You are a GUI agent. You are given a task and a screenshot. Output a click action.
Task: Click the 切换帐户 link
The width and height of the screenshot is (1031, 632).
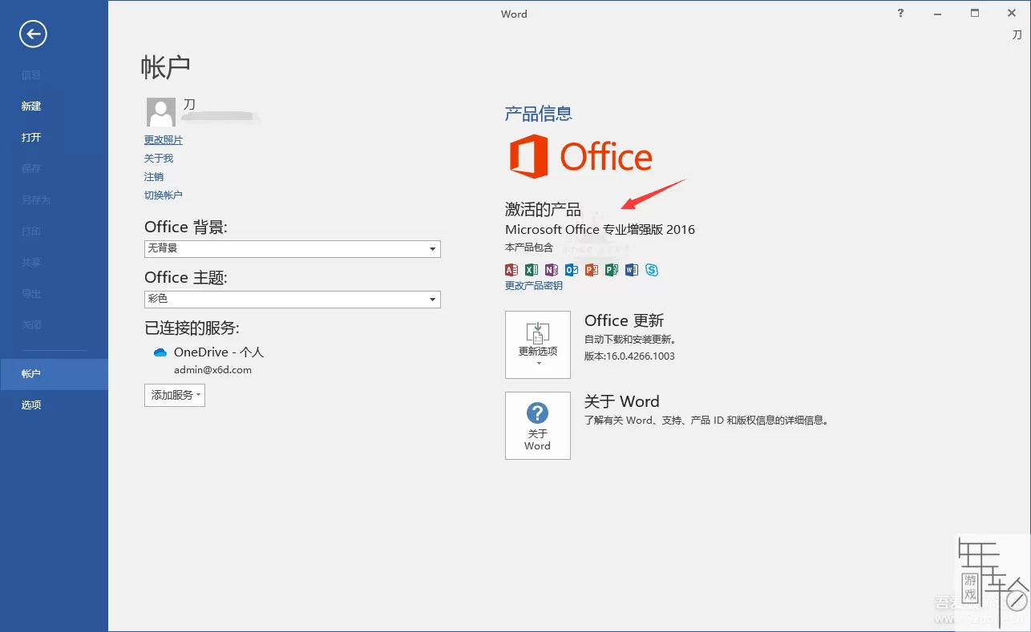click(x=164, y=195)
